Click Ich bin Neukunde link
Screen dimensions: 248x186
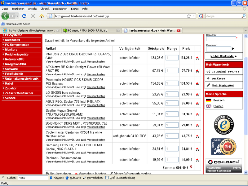coord(222,56)
